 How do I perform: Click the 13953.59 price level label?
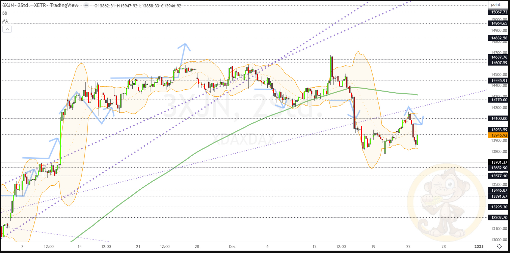[499, 130]
